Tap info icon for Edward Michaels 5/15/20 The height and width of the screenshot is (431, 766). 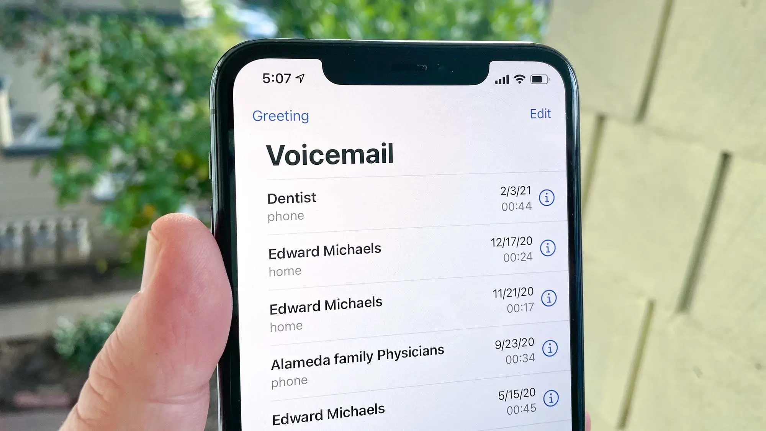550,397
